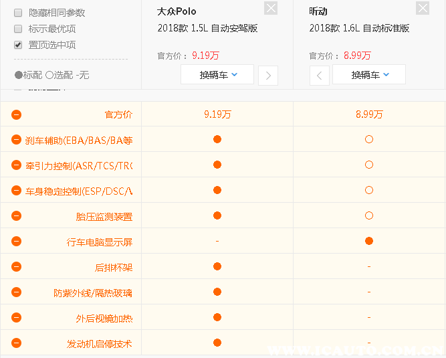The width and height of the screenshot is (446, 358).
Task: Open 2018款 1.6L 自动标准版 trim link
Action: (x=359, y=28)
